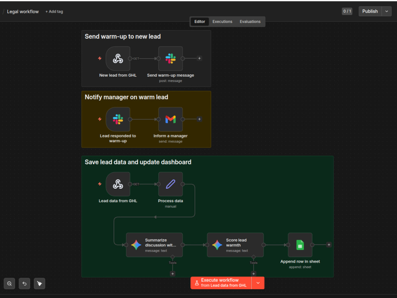Select the Summarize discussion Gemini node
Viewport: 397px width, 298px height.
154,245
